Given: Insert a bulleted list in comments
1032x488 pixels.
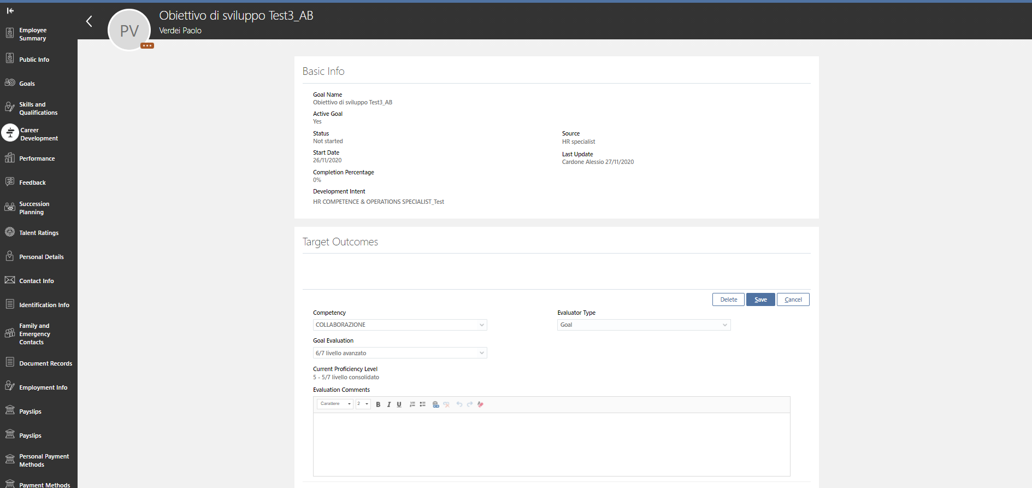Looking at the screenshot, I should coord(422,404).
